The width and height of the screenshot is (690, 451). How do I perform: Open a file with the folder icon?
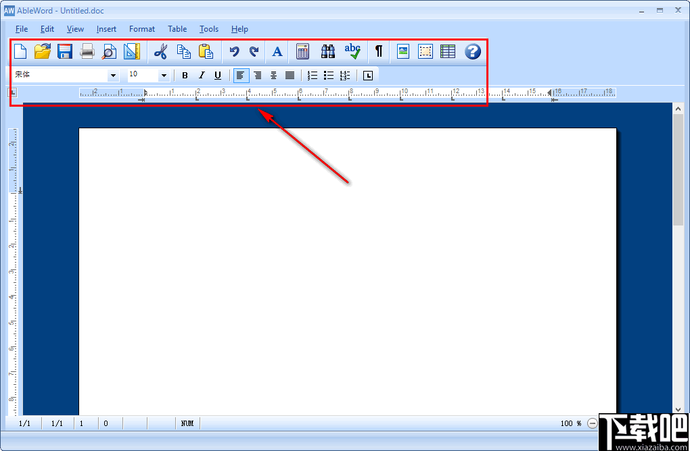tap(43, 51)
